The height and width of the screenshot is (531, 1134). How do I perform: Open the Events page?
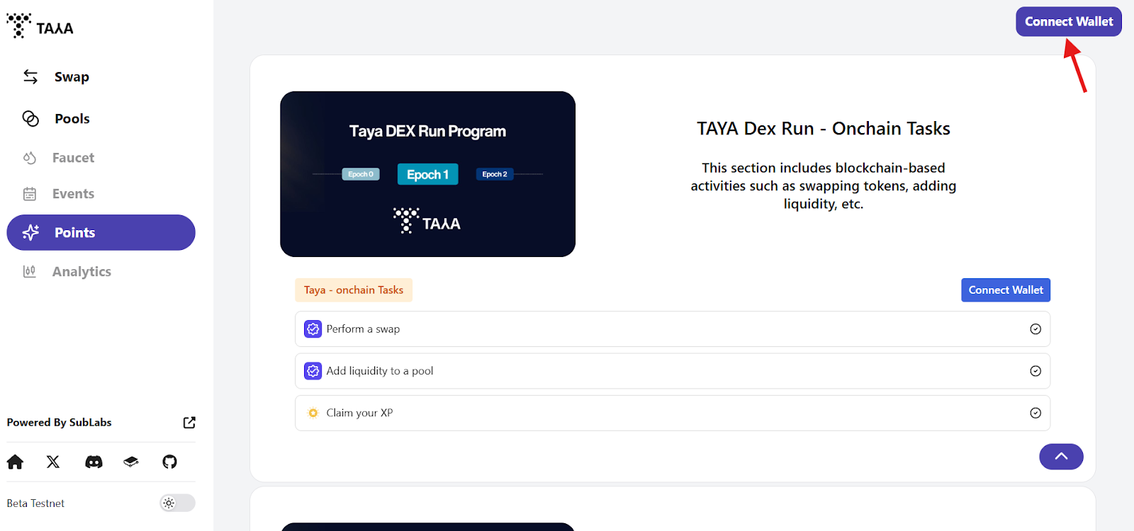tap(73, 194)
